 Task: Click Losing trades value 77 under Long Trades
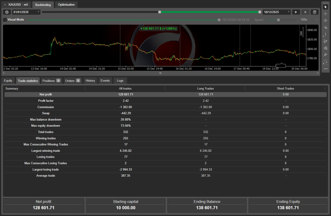206,157
